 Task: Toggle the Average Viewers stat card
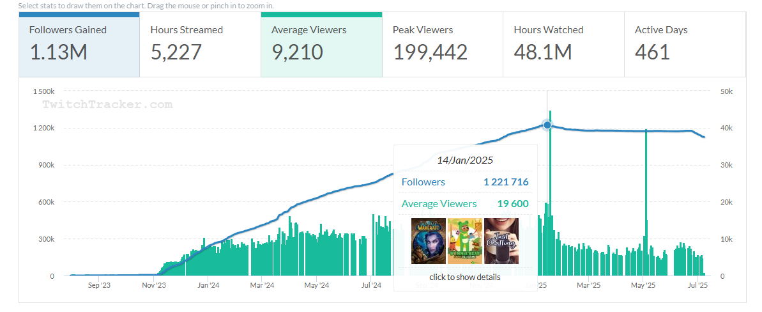click(321, 45)
